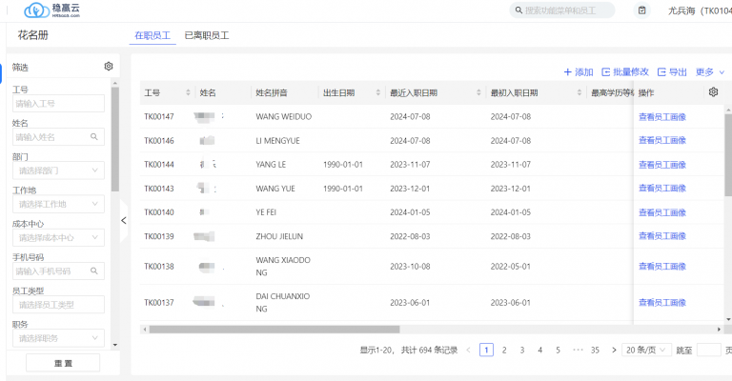Click 查看员工画像 for TK00147
Screen dimensions: 732x381
click(x=661, y=116)
